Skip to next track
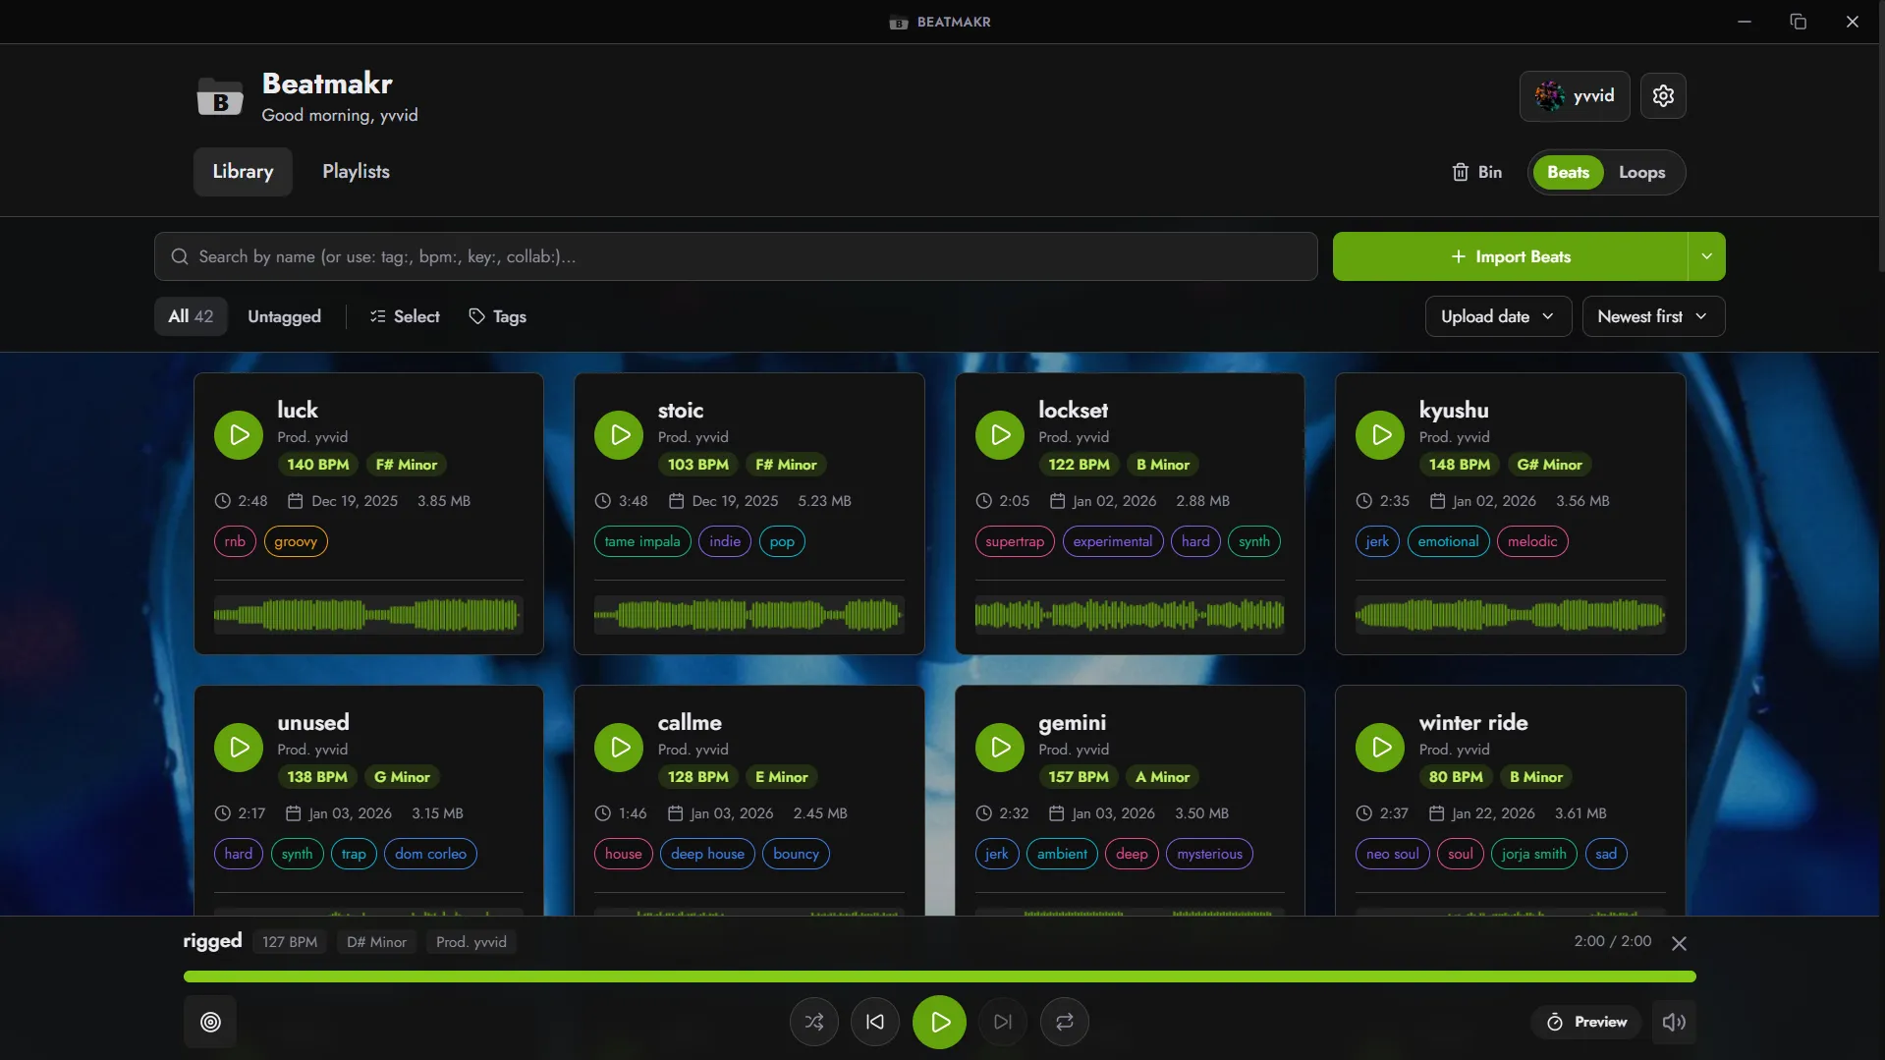1885x1060 pixels. pos(1002,1022)
